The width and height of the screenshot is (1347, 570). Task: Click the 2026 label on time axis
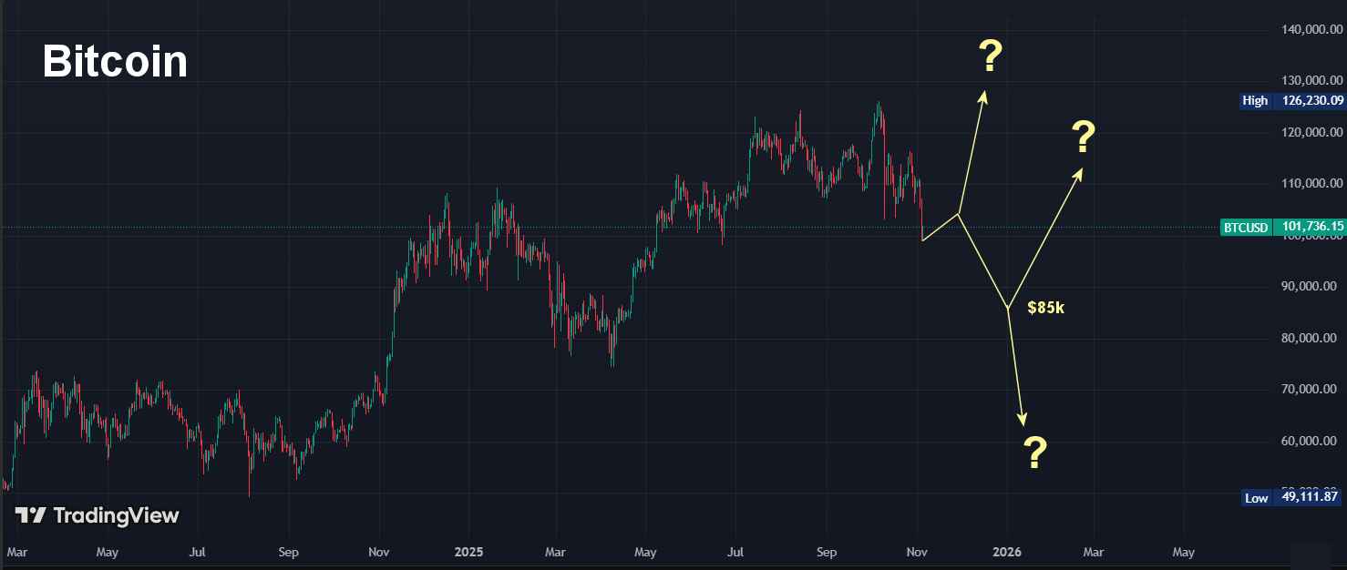point(1007,552)
